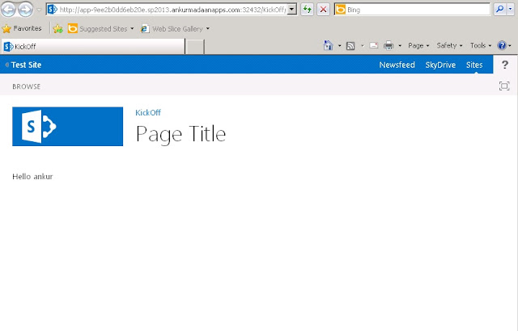Stop loading with the red X icon
This screenshot has width=518, height=331.
[x=324, y=10]
